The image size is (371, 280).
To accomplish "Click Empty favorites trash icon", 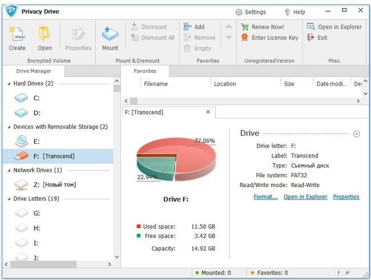I will pos(187,48).
